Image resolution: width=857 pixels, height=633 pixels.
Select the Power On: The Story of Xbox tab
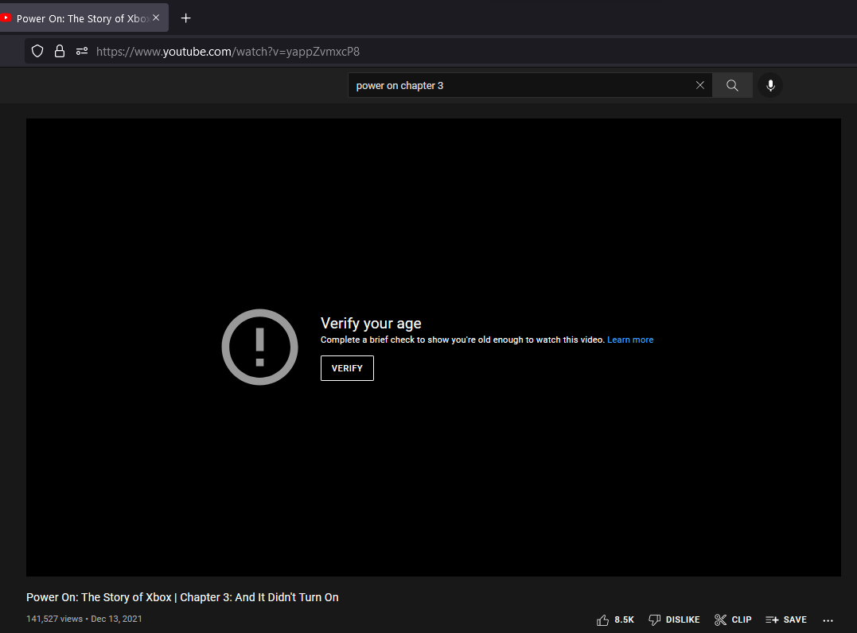coord(82,18)
